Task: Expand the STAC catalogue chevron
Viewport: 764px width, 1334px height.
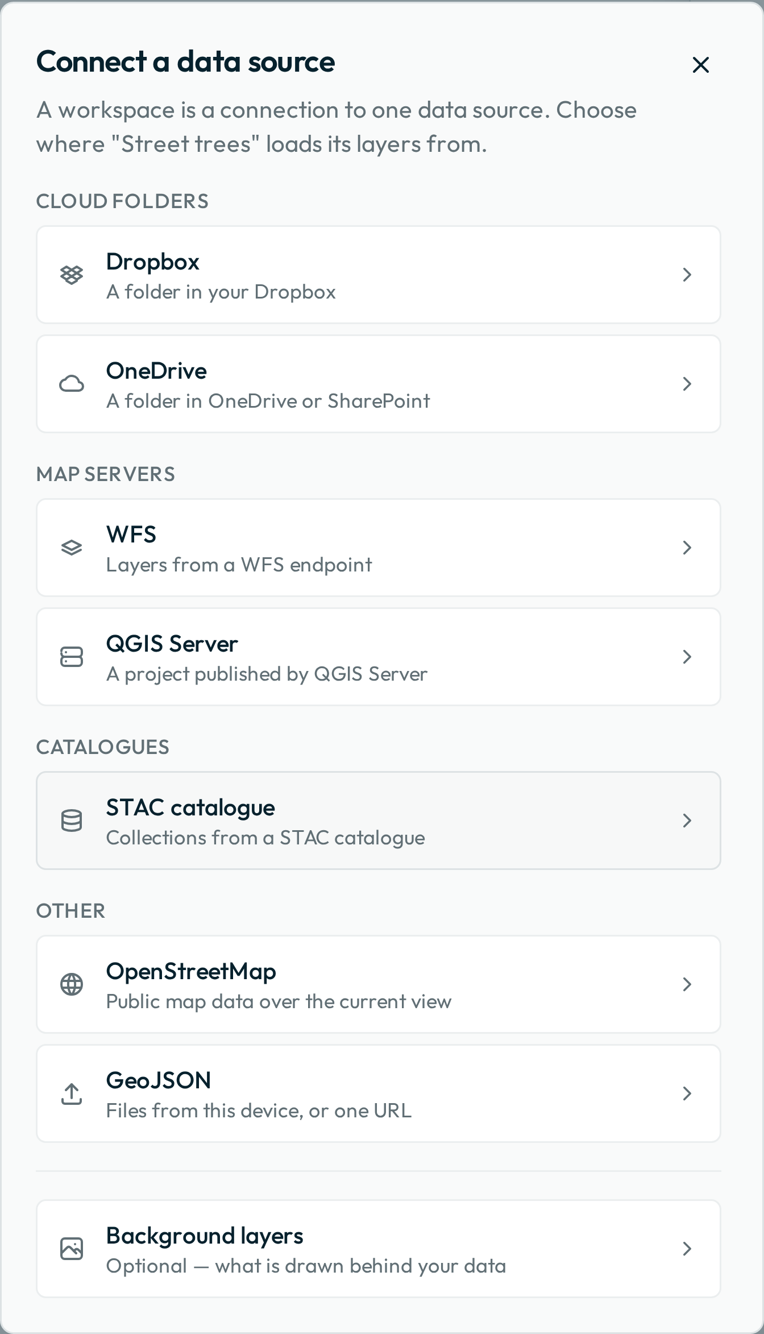Action: coord(687,821)
